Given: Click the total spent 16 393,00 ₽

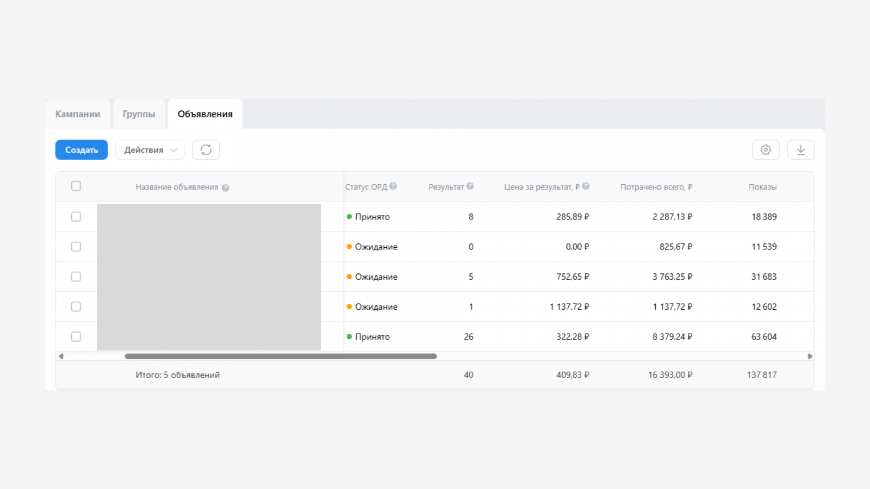Looking at the screenshot, I should pyautogui.click(x=670, y=375).
